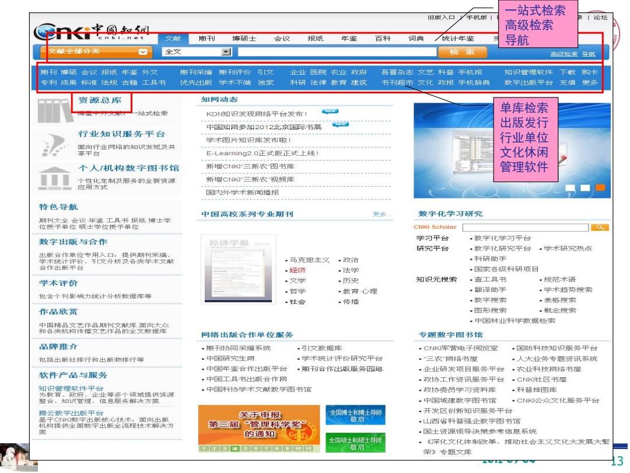Open the 手机版 link at top

click(477, 18)
